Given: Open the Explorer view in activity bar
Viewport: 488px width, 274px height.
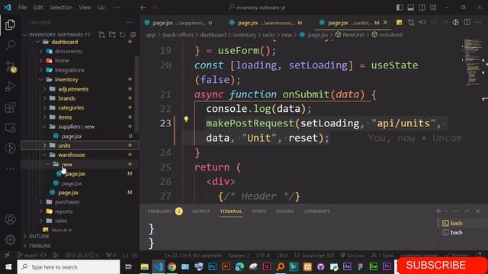Looking at the screenshot, I should point(10,25).
